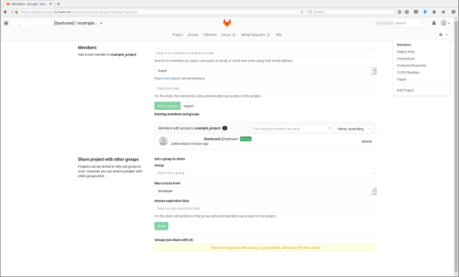Screen dimensions: 459x277
Task: Select Protected Branches in the settings menu
Action: pos(412,66)
